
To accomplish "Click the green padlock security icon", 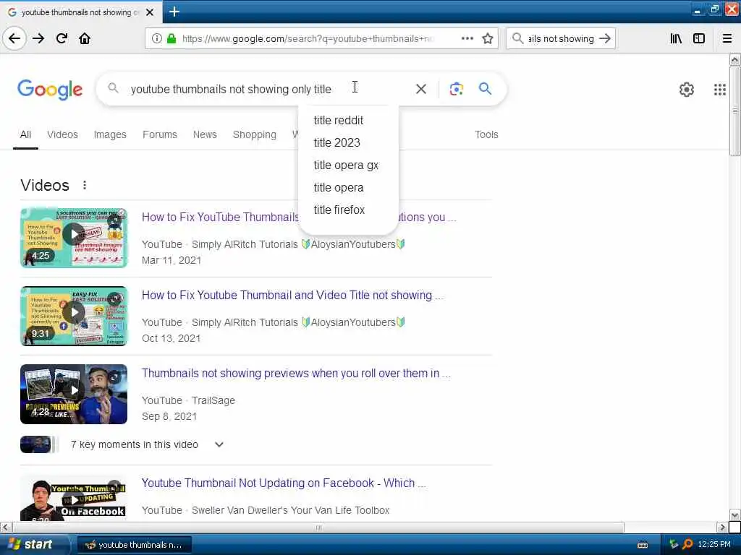I will pos(171,38).
